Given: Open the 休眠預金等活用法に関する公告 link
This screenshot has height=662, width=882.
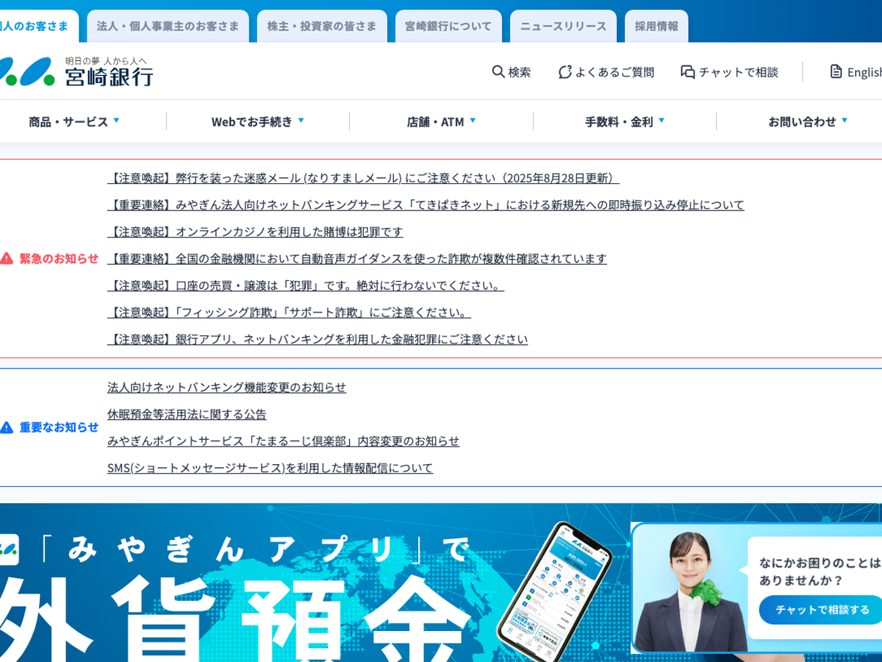Looking at the screenshot, I should point(187,414).
